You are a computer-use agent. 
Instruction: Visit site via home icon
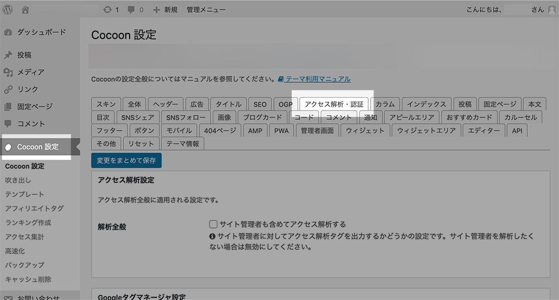pos(25,10)
